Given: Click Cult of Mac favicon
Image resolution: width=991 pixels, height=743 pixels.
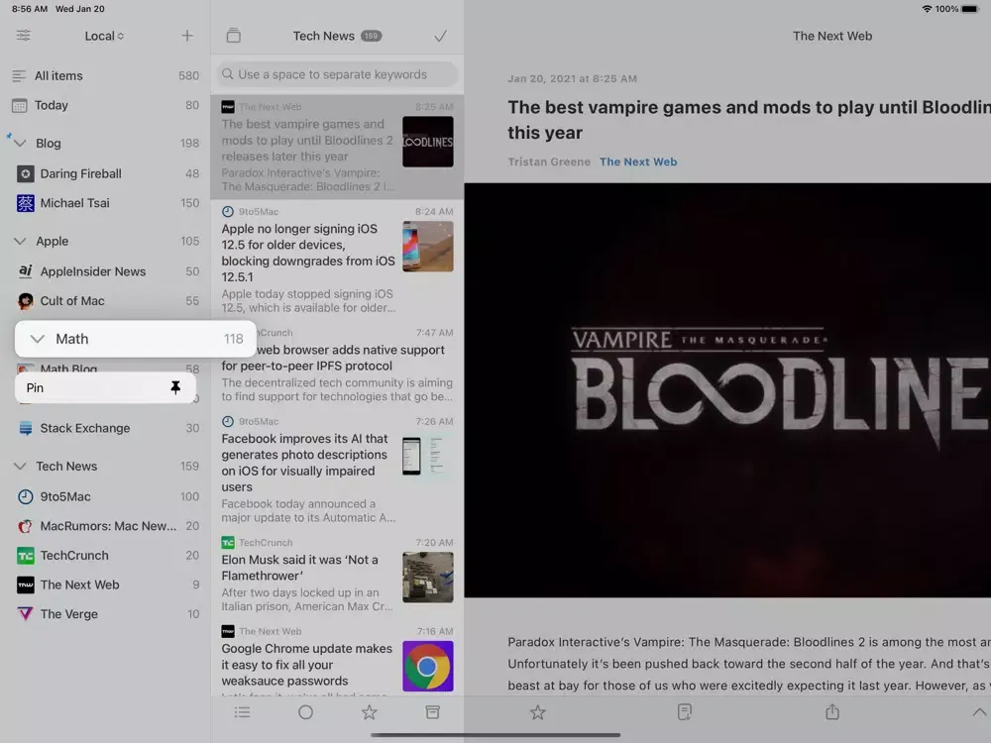Looking at the screenshot, I should pyautogui.click(x=26, y=301).
